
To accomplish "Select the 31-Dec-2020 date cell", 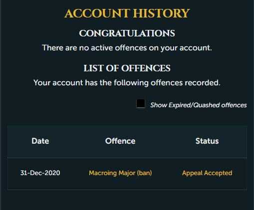I will coord(40,173).
